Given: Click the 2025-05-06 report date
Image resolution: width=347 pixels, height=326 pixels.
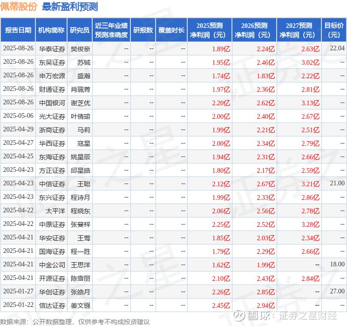Looking at the screenshot, I should pos(18,115).
